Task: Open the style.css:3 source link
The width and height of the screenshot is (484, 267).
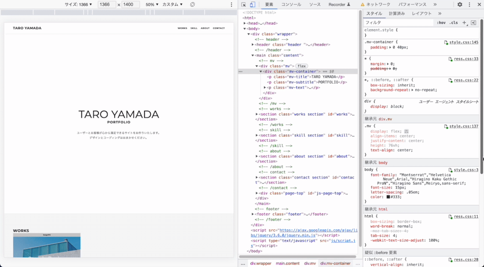Action: 466,170
